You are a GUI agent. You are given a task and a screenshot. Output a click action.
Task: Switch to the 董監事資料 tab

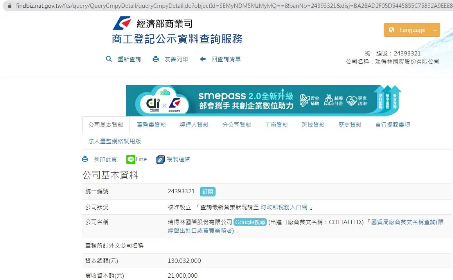coord(151,125)
